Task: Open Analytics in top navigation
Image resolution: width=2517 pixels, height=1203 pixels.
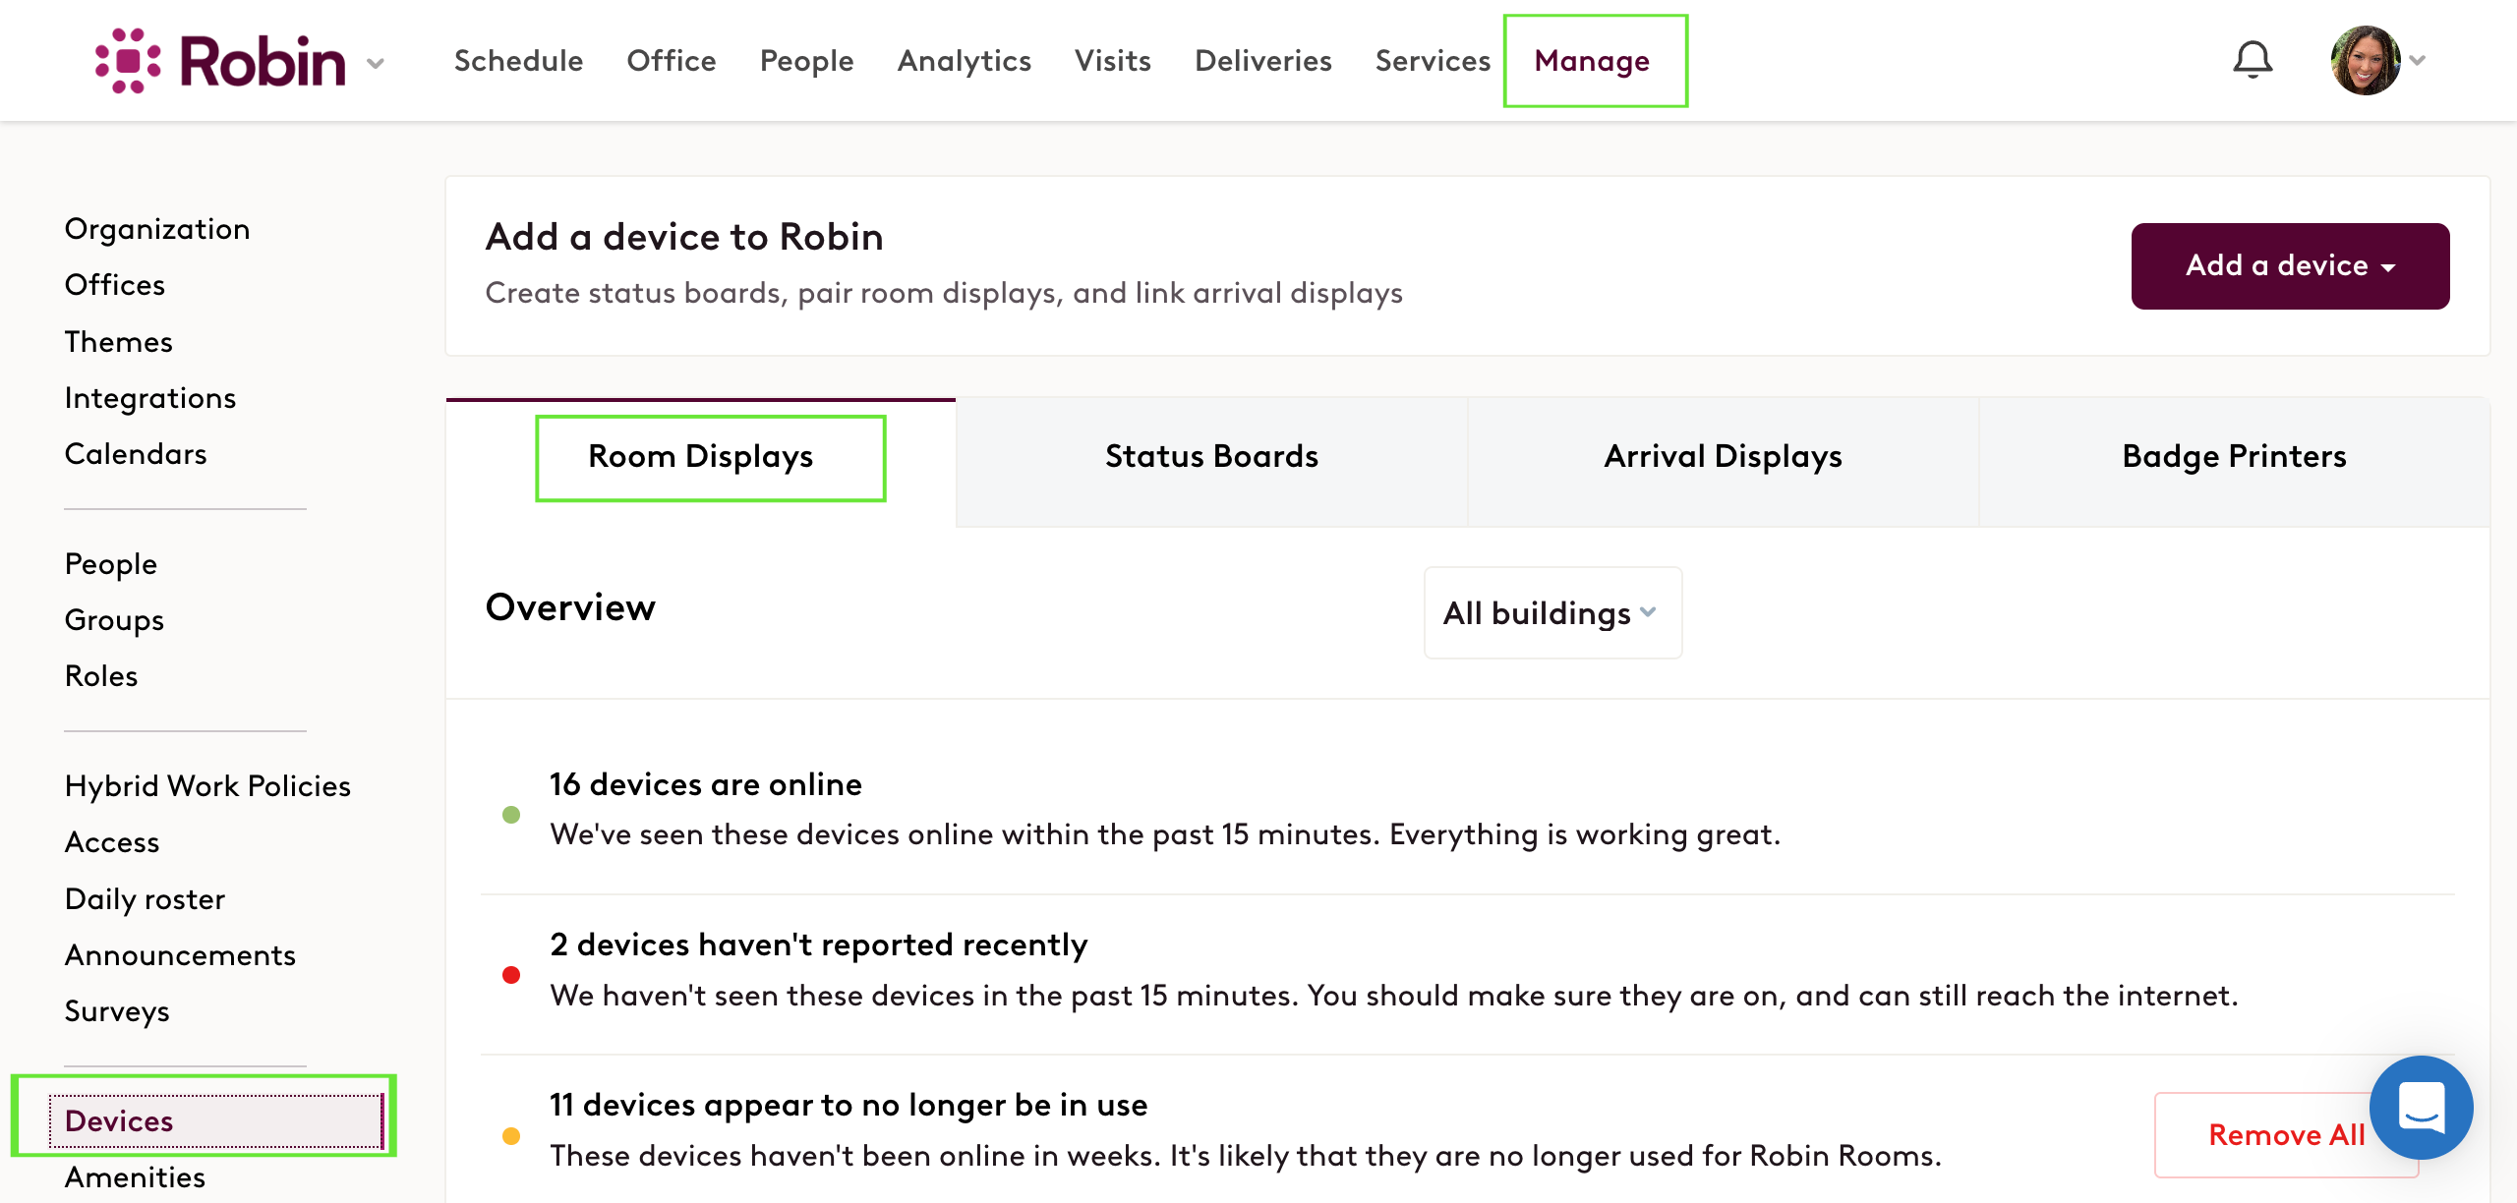Action: pyautogui.click(x=964, y=61)
